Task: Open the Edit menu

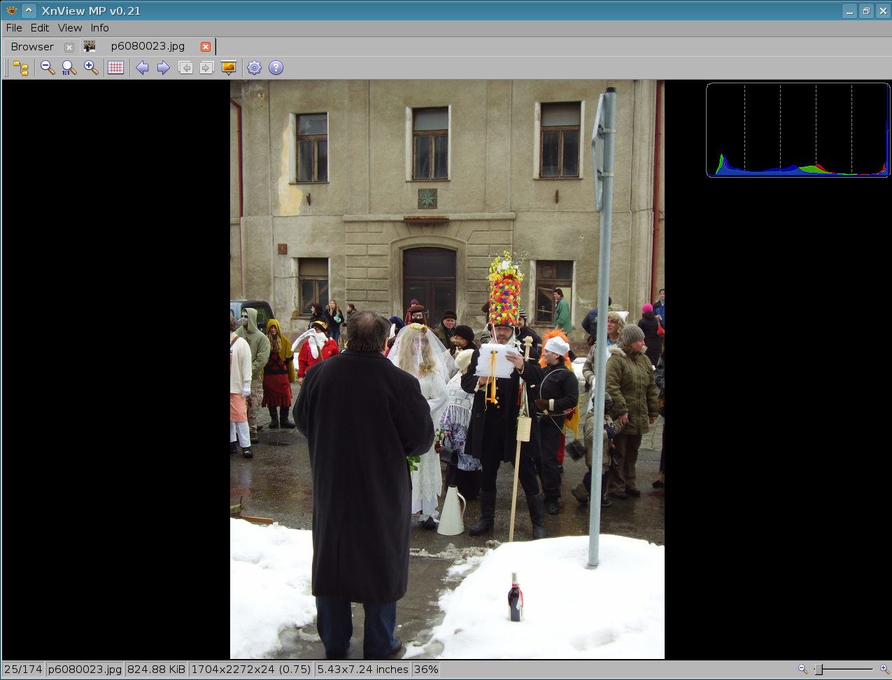Action: coord(40,28)
